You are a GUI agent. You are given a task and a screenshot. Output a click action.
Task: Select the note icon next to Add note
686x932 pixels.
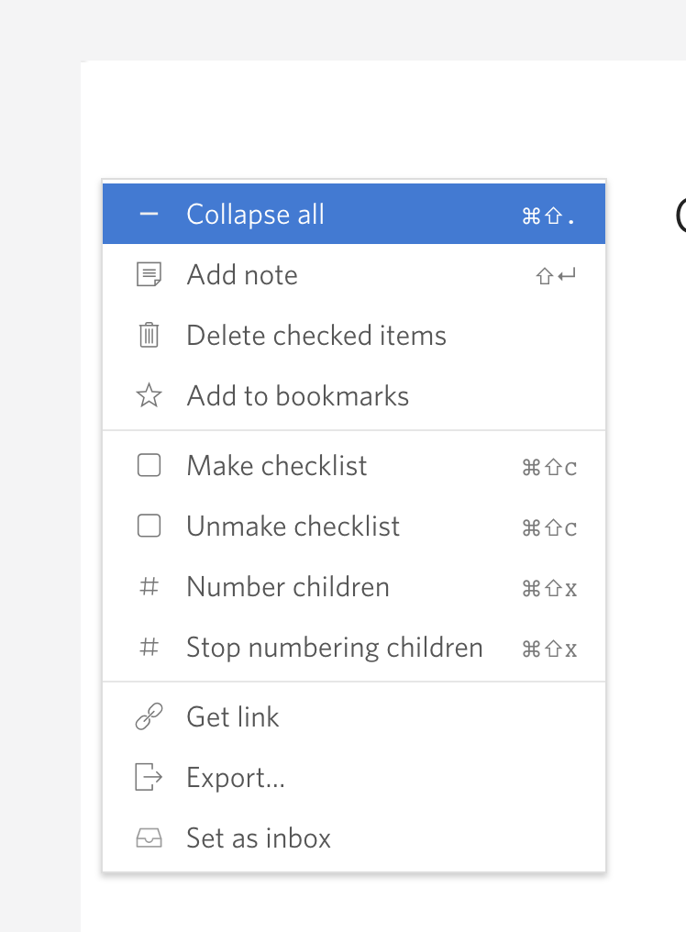[149, 274]
